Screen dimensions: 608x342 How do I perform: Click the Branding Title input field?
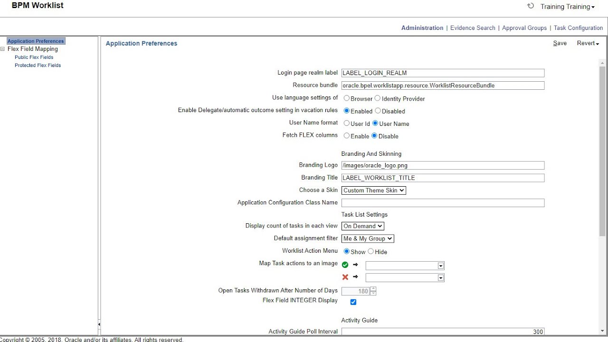coord(443,178)
